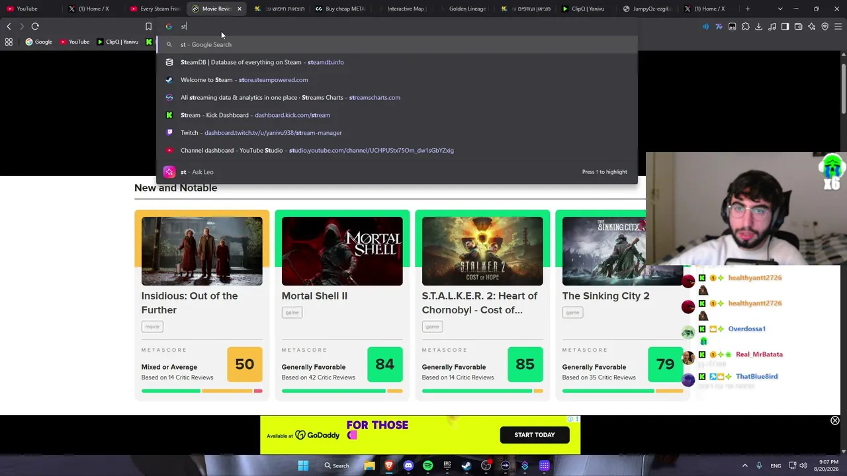Click the GoDaddy 'Start Today' ad button

coord(535,435)
